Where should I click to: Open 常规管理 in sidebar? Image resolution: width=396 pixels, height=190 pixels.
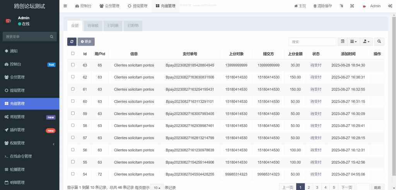pyautogui.click(x=30, y=117)
